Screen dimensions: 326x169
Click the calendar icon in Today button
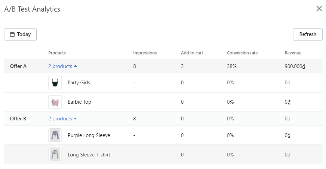(x=12, y=34)
